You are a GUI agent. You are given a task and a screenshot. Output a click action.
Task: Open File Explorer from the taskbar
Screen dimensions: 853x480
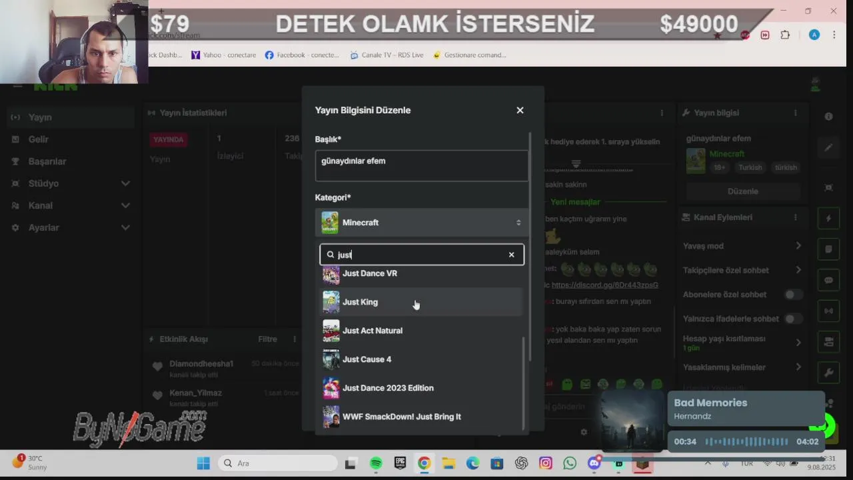click(448, 463)
